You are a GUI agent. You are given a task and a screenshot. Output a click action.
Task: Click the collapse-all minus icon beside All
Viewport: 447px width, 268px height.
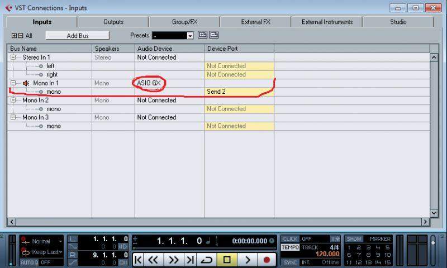click(x=21, y=36)
